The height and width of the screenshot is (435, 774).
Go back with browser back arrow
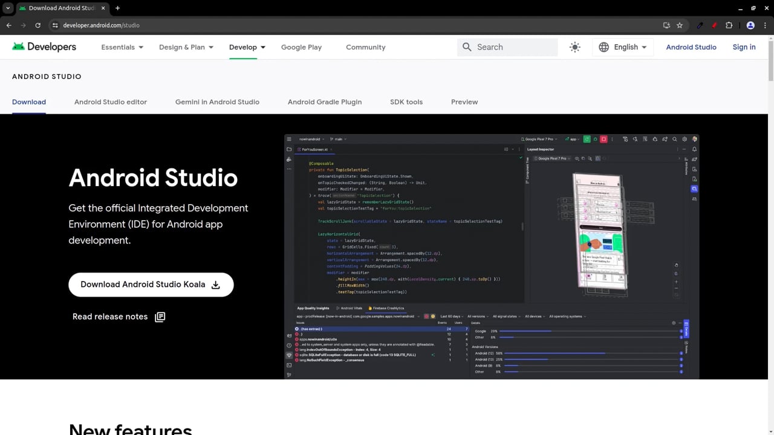pos(9,25)
